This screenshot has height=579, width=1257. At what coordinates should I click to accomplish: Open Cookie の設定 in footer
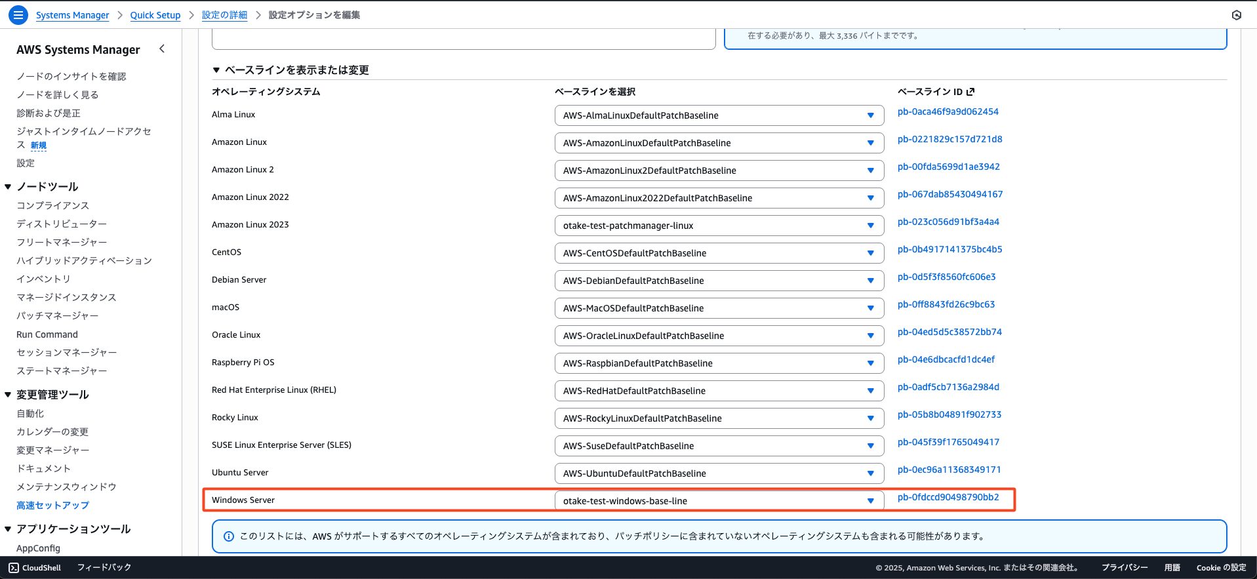[1221, 568]
